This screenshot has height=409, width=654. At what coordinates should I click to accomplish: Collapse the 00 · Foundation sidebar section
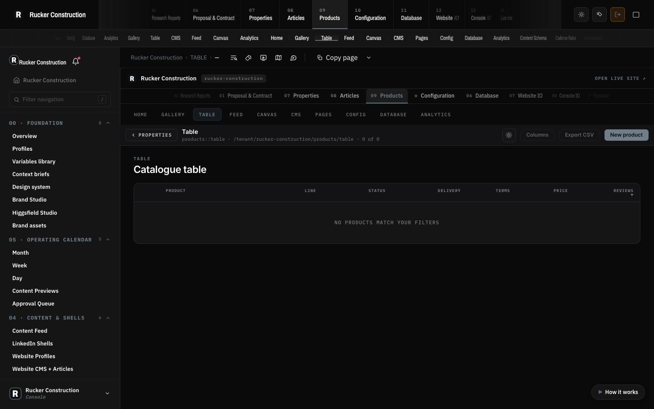click(108, 123)
